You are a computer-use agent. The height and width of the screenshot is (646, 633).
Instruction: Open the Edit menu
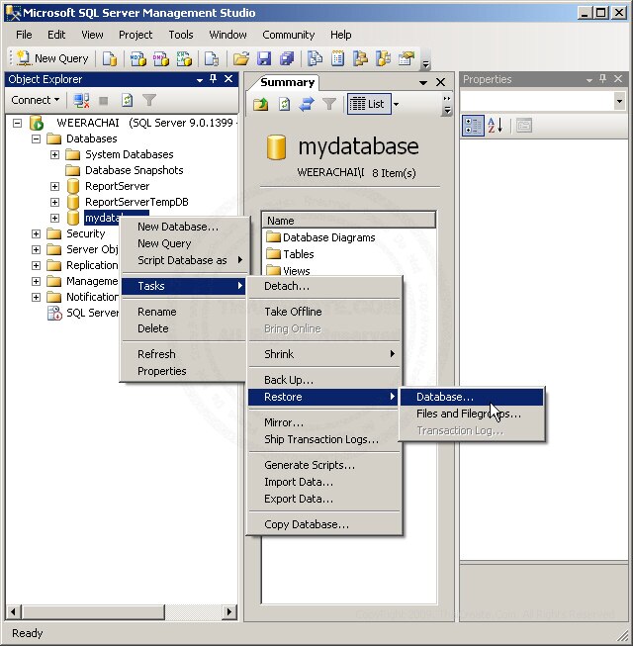click(x=56, y=35)
